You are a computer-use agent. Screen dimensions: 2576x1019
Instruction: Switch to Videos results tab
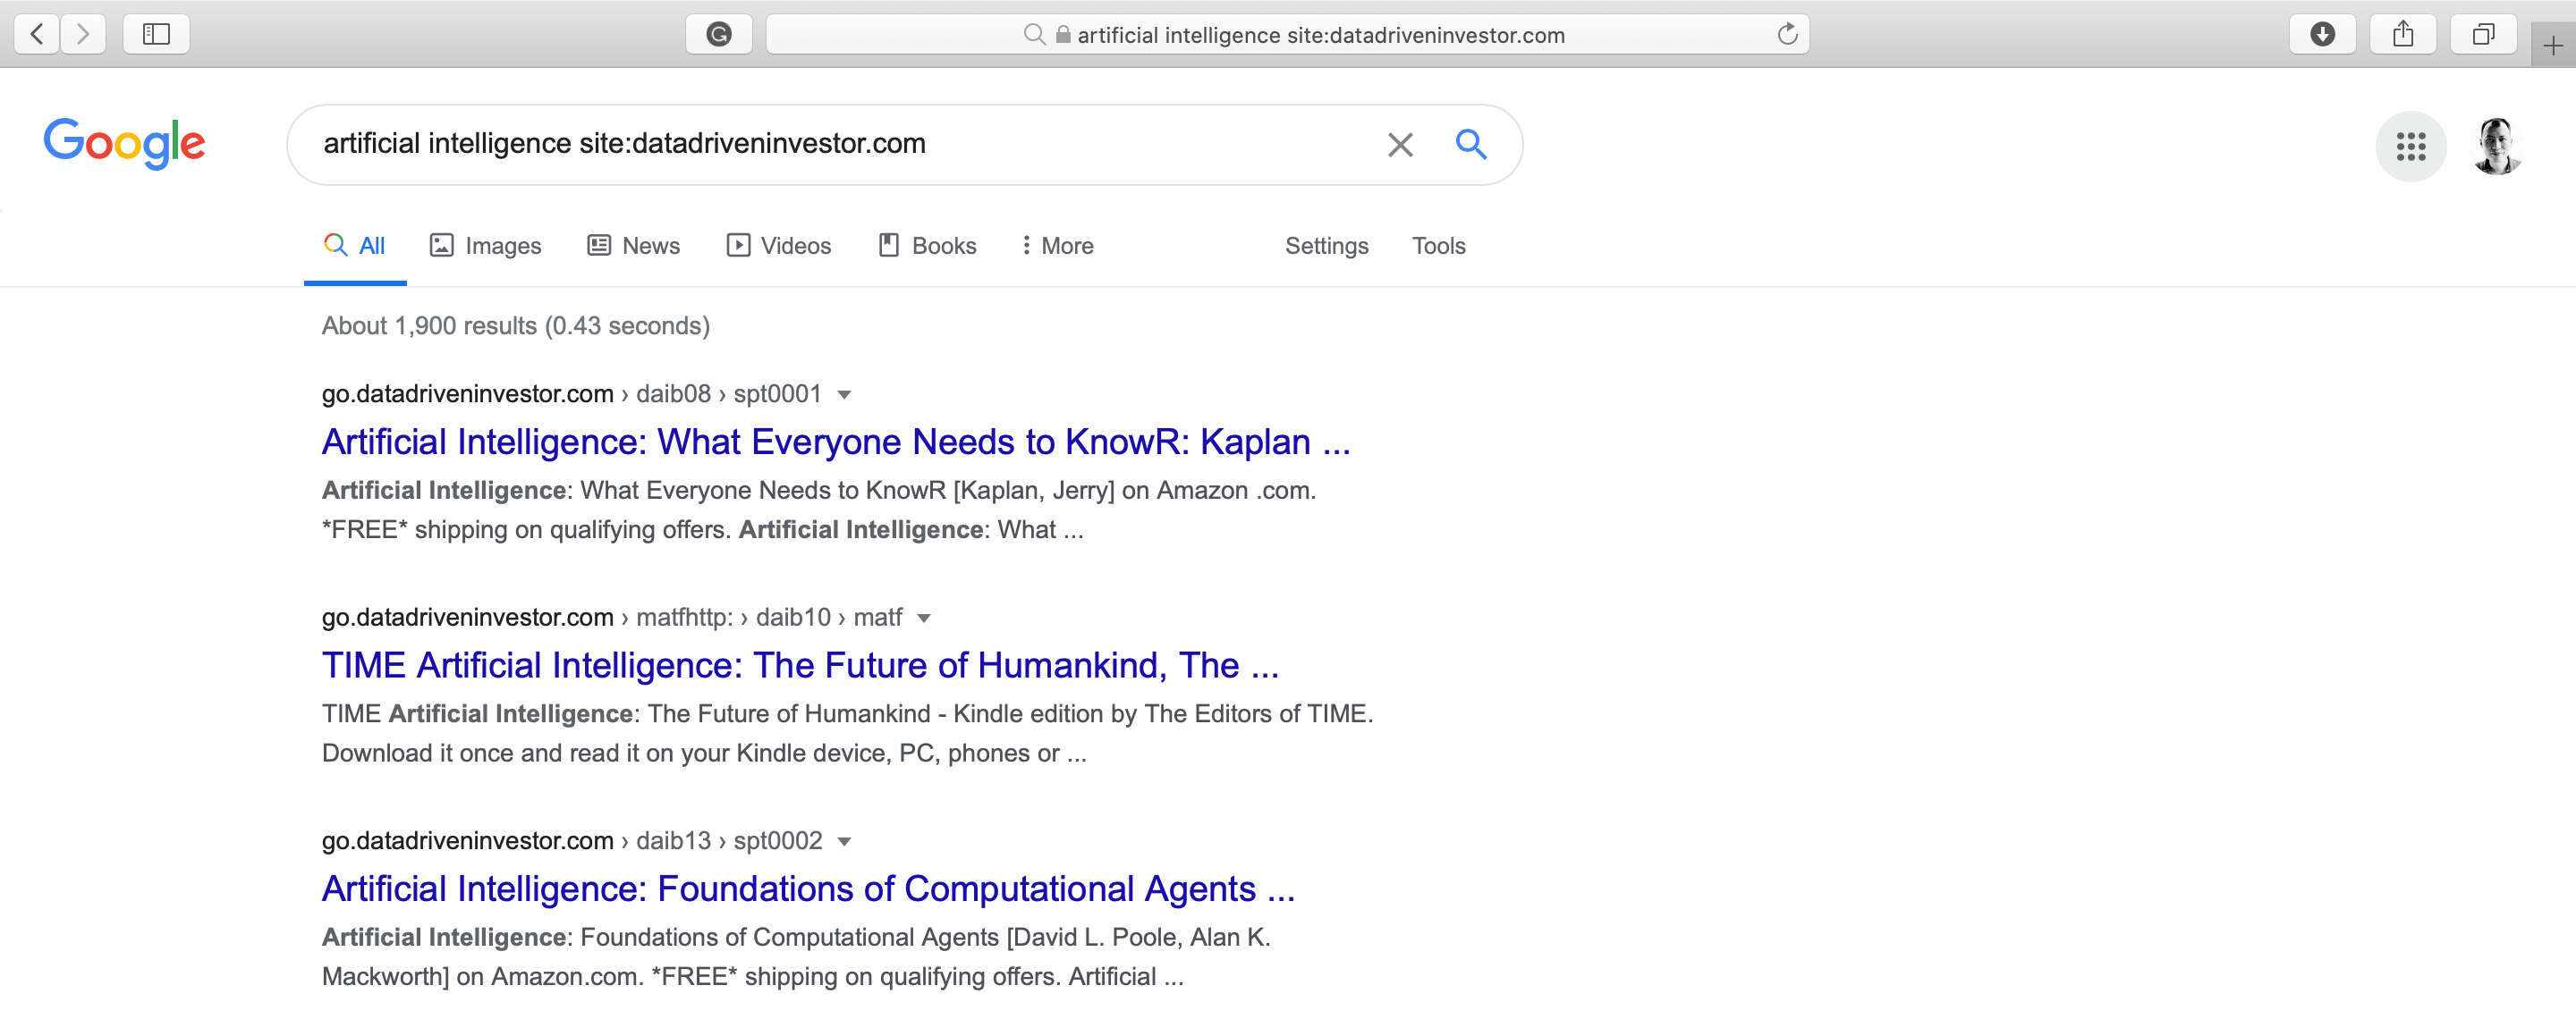point(779,246)
